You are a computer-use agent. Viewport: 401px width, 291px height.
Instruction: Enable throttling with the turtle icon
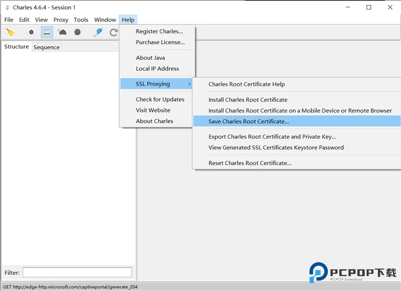62,32
